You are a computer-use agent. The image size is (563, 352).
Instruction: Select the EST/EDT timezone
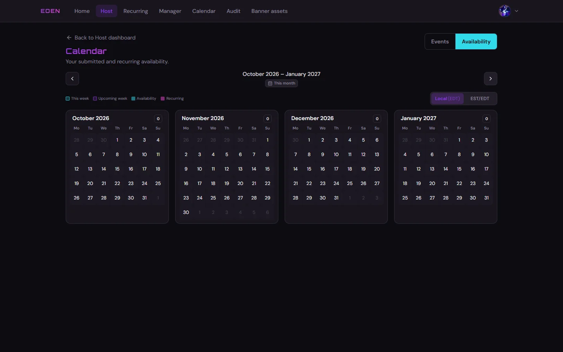(x=480, y=99)
